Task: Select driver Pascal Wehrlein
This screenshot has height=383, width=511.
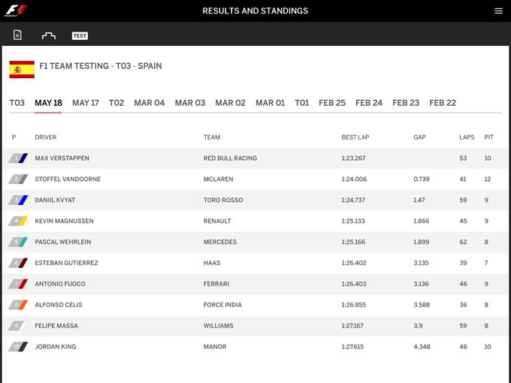Action: [x=63, y=242]
